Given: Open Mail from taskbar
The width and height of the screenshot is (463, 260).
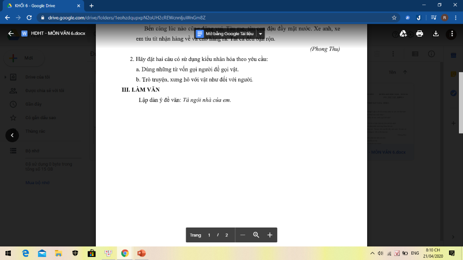Looking at the screenshot, I should (42, 253).
